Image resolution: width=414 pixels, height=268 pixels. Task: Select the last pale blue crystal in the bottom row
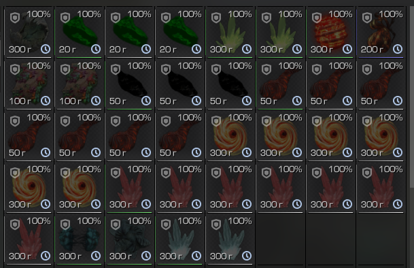[230, 239]
